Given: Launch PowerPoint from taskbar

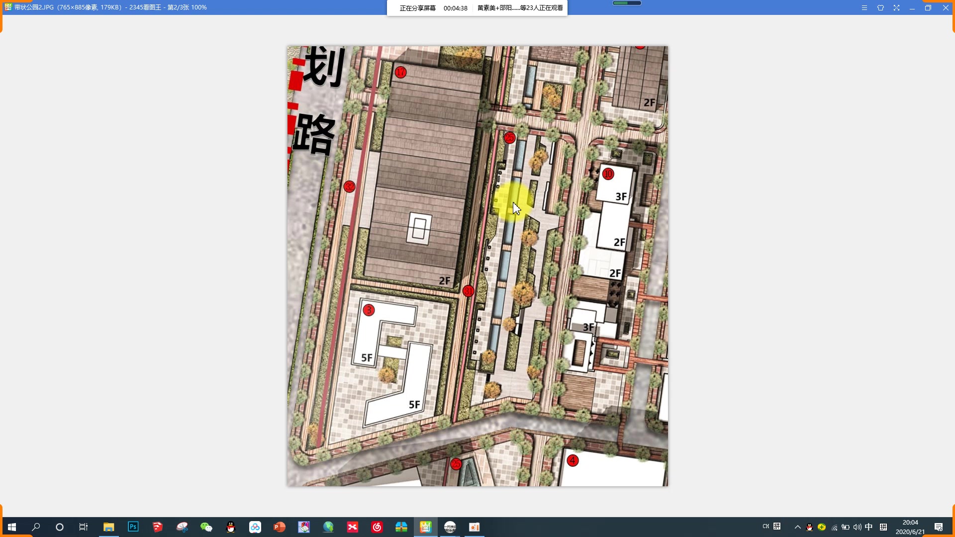Looking at the screenshot, I should pos(280,527).
